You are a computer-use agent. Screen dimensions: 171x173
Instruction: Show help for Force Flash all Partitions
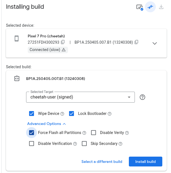tap(84, 133)
